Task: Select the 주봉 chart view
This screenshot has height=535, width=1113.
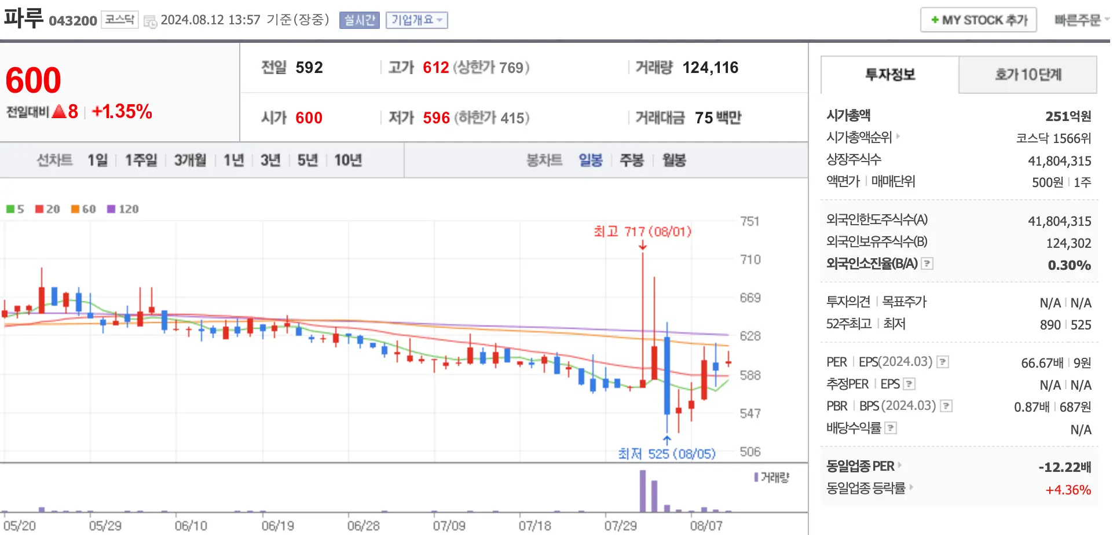Action: [x=631, y=160]
